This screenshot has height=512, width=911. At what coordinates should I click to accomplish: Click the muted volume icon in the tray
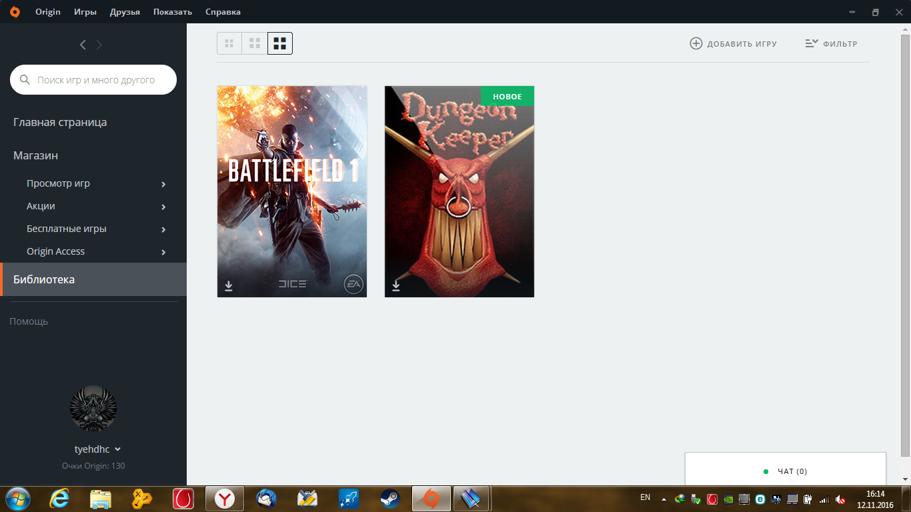point(840,499)
